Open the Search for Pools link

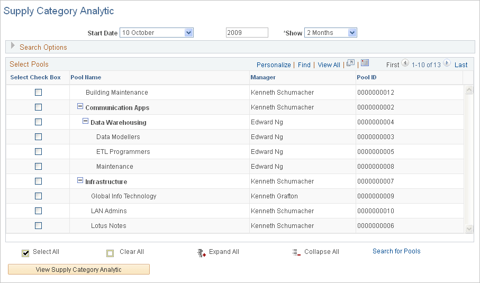tap(396, 251)
